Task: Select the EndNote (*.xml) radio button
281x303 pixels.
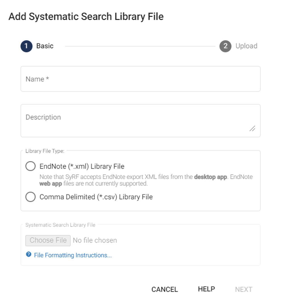Action: (31, 166)
